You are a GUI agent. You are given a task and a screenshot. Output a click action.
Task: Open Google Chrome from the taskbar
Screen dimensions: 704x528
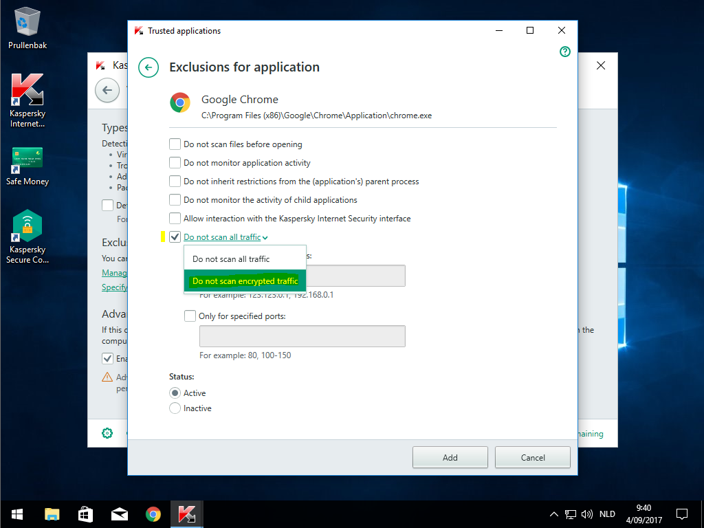click(x=153, y=514)
